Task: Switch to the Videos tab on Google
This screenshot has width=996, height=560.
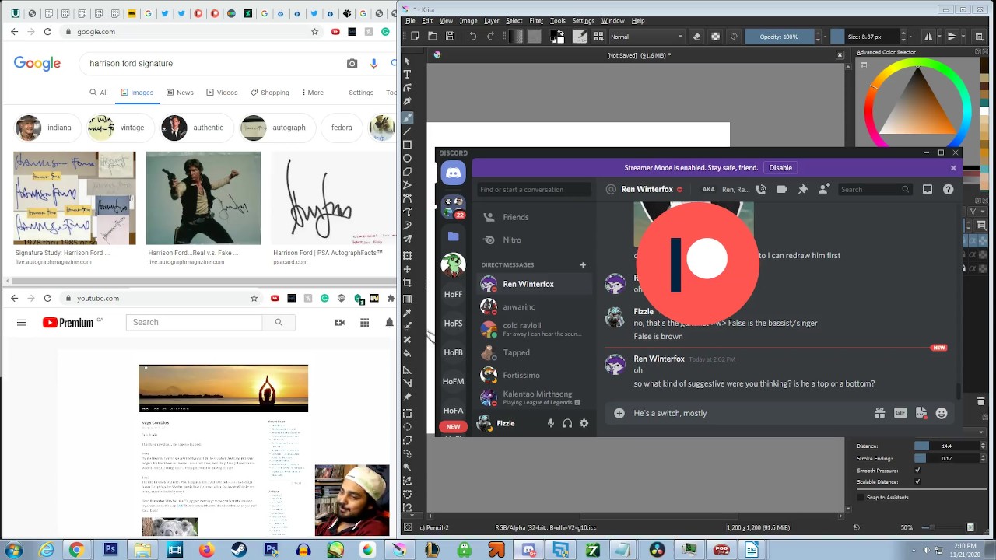Action: click(222, 93)
